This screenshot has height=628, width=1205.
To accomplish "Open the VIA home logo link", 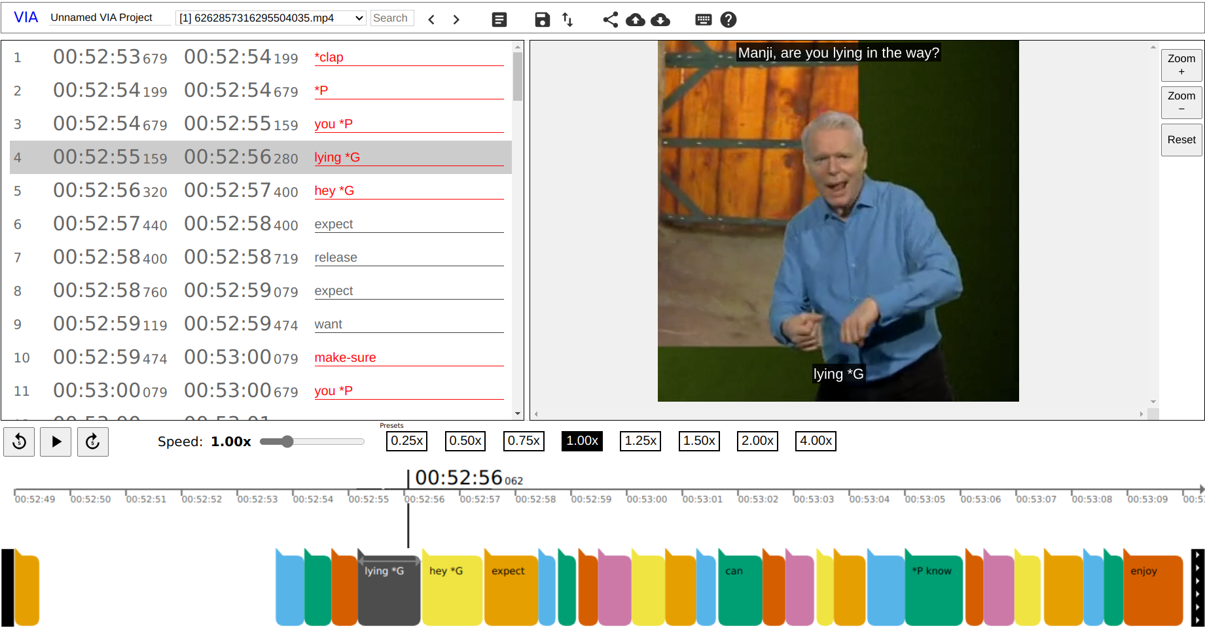I will pyautogui.click(x=26, y=18).
